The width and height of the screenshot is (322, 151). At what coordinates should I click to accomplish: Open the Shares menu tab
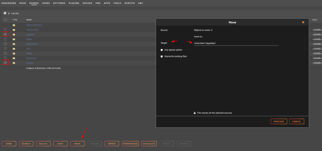click(x=34, y=3)
